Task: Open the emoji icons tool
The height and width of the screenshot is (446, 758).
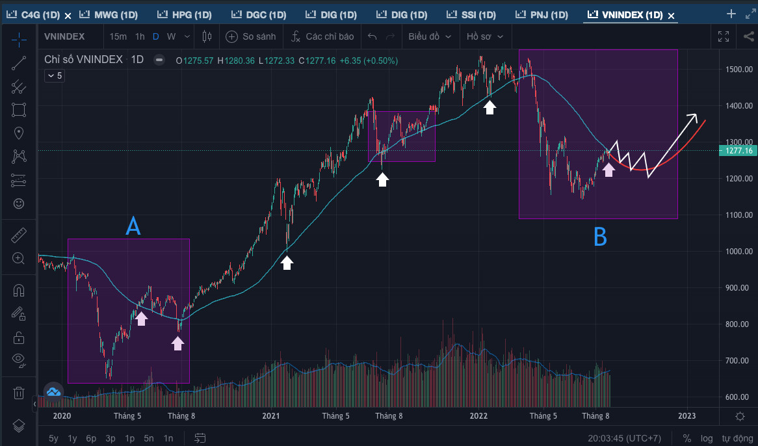Action: click(19, 203)
